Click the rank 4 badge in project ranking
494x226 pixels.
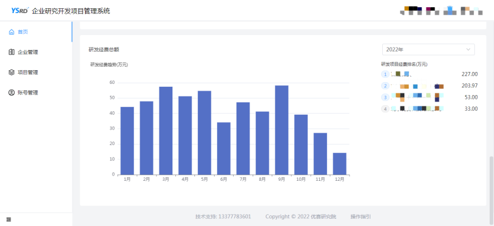(x=385, y=109)
